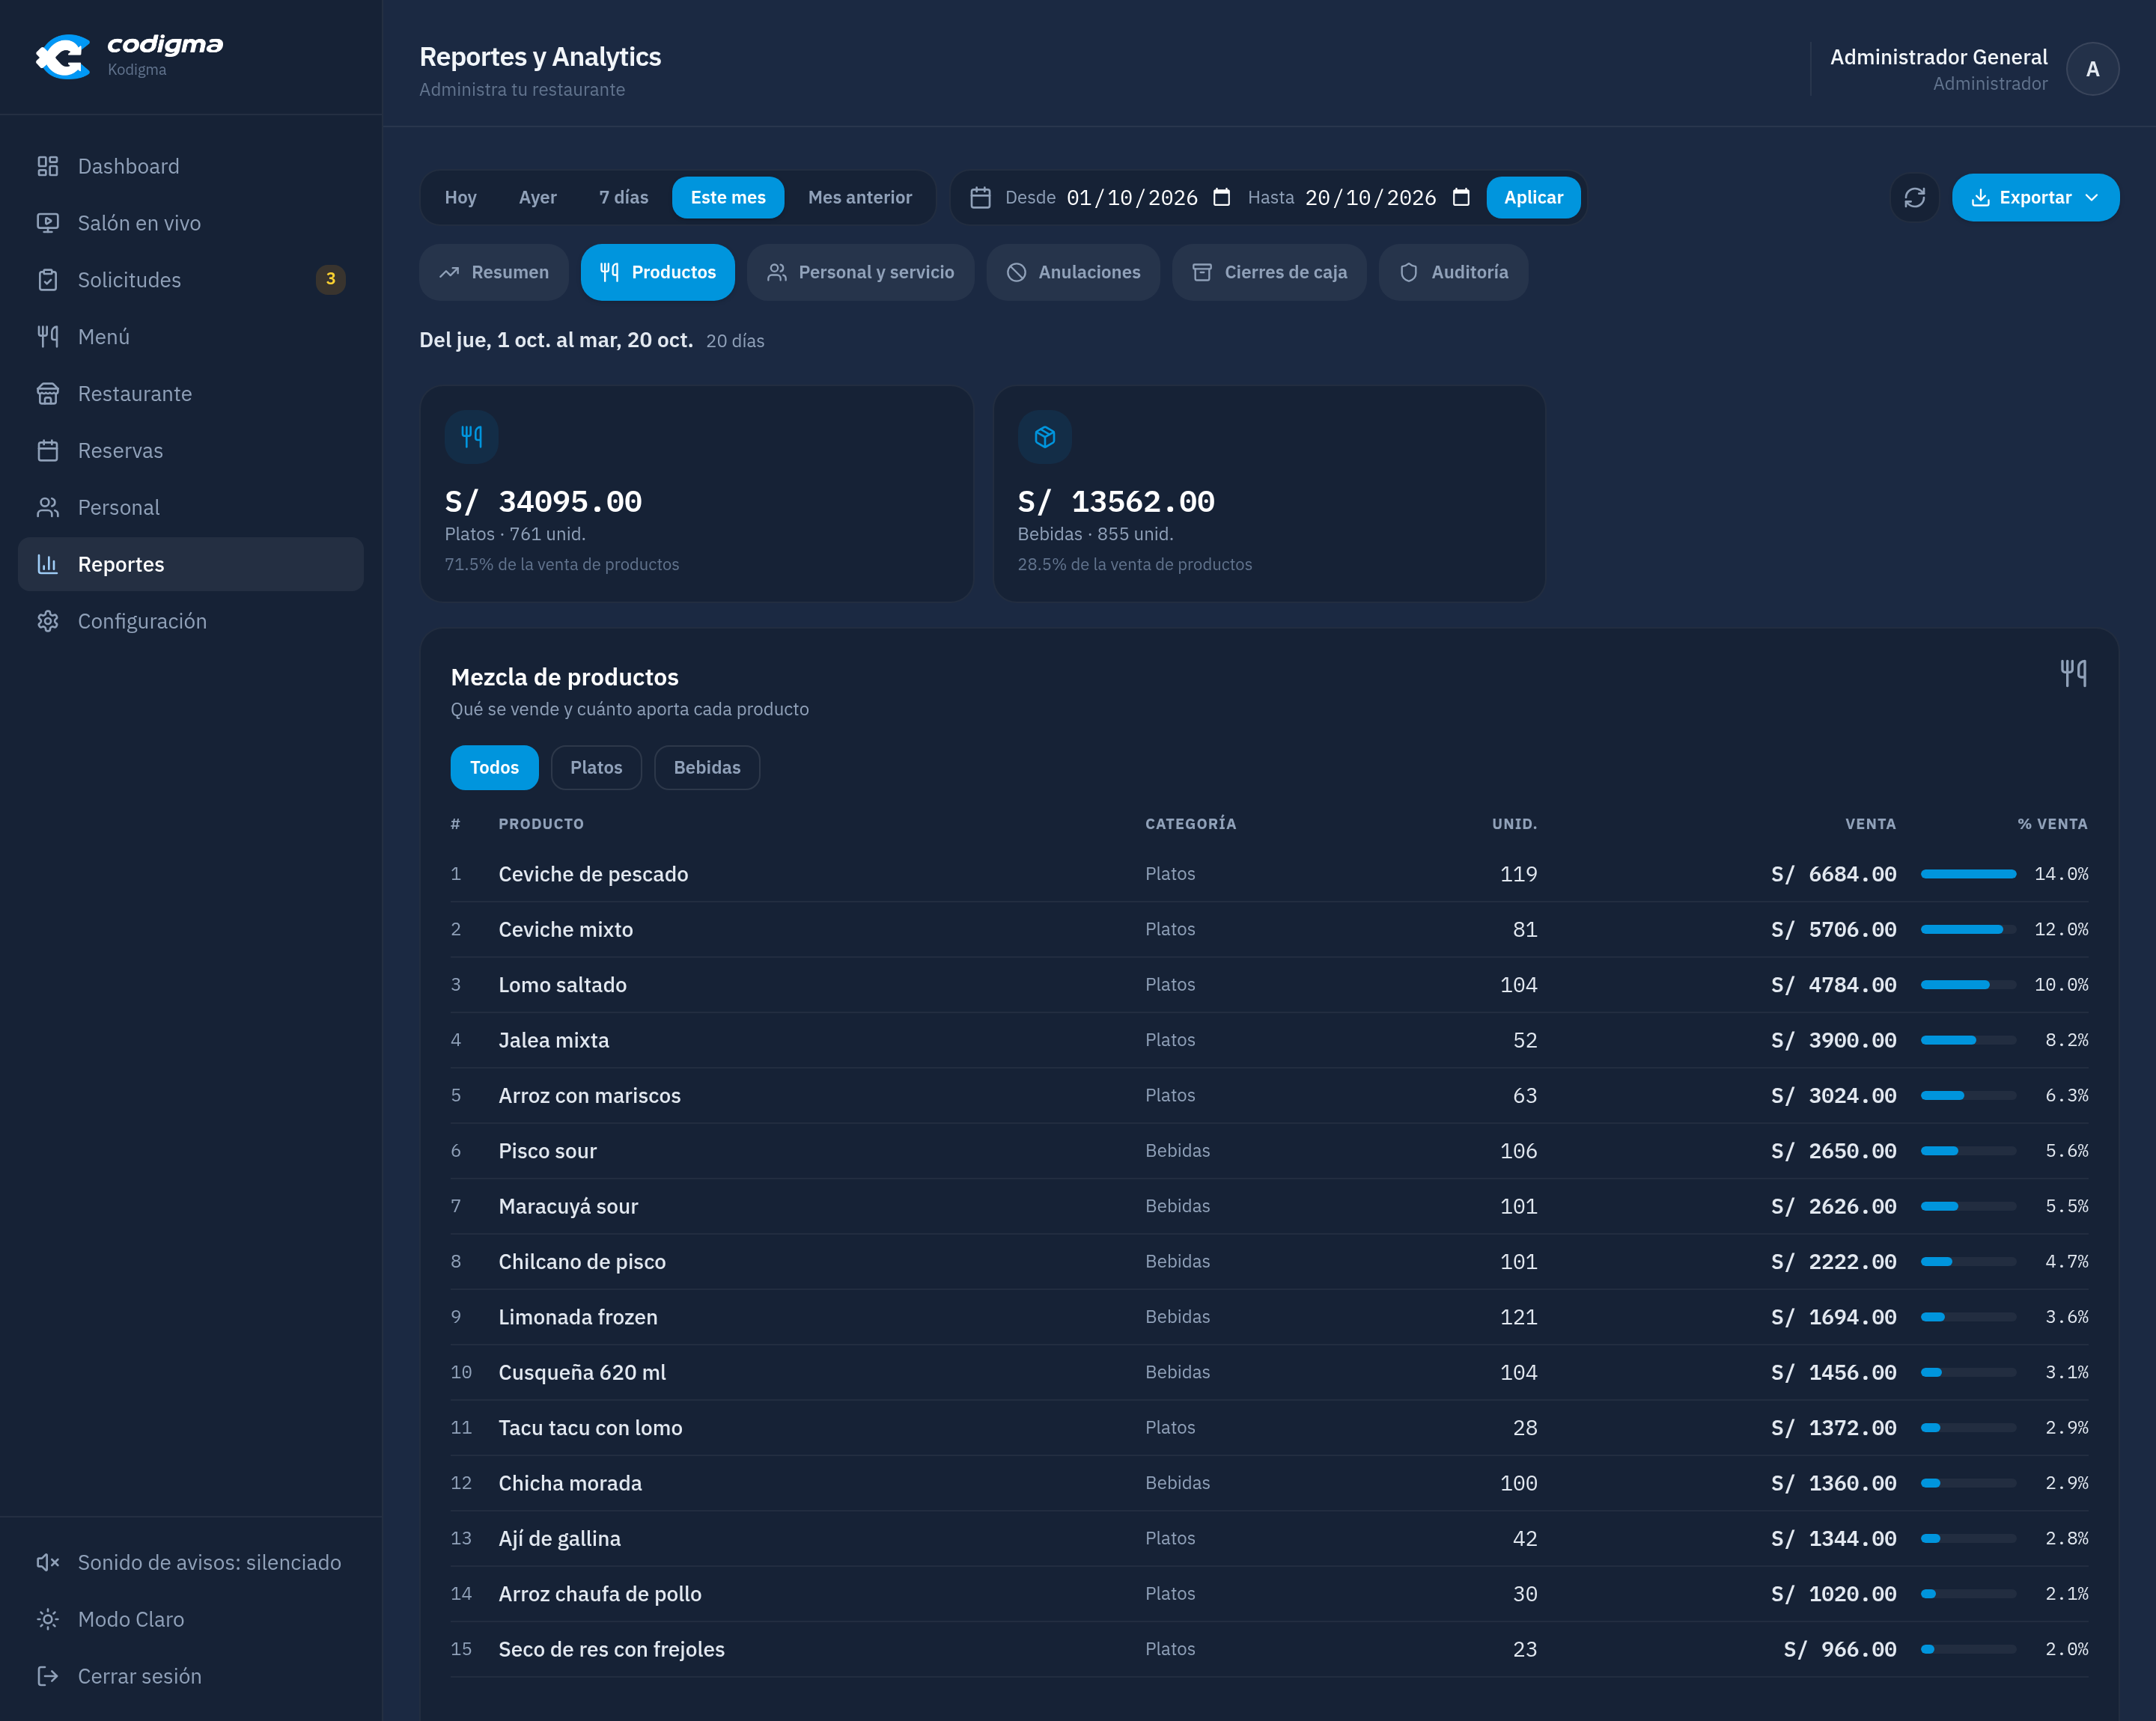Click the Platos fork-and-knife card icon
Viewport: 2156px width, 1721px height.
[471, 437]
